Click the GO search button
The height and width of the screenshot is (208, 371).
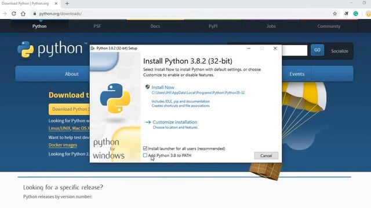(317, 50)
